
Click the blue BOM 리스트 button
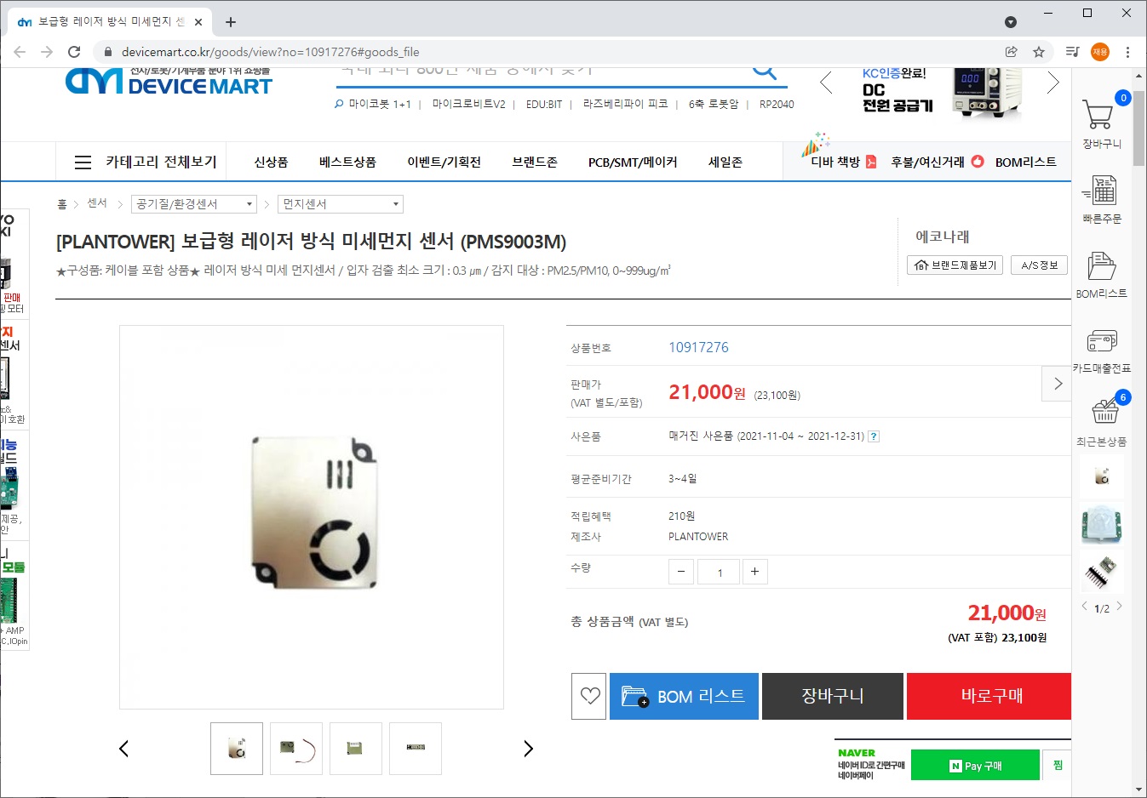click(x=684, y=696)
